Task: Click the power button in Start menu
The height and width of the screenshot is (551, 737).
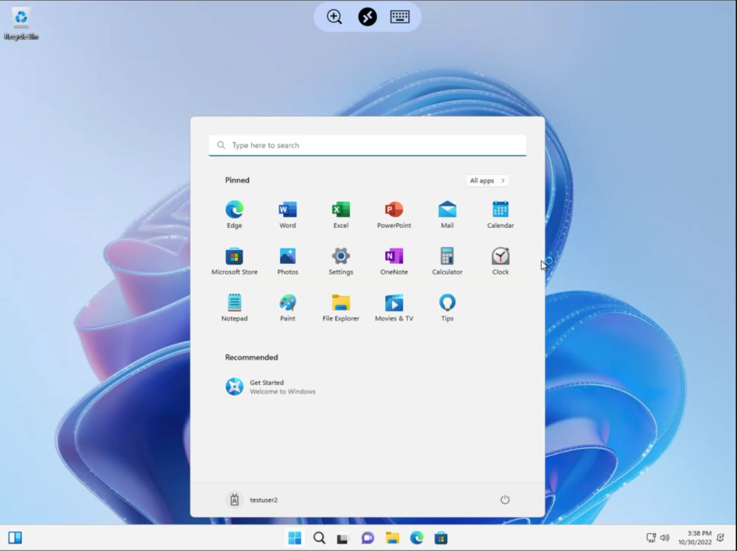Action: click(x=505, y=499)
